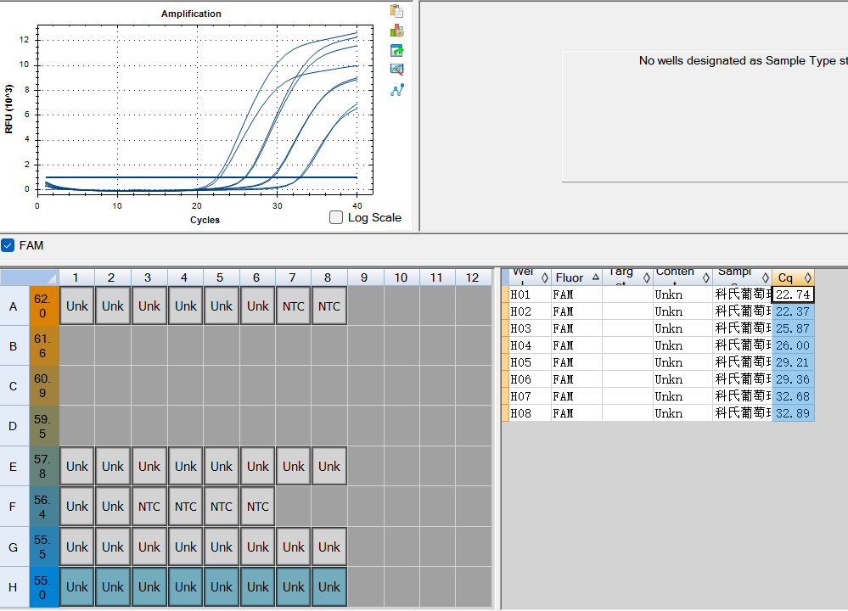Click the pop-out chart window icon
Screen dimensions: 848x611
(x=397, y=51)
